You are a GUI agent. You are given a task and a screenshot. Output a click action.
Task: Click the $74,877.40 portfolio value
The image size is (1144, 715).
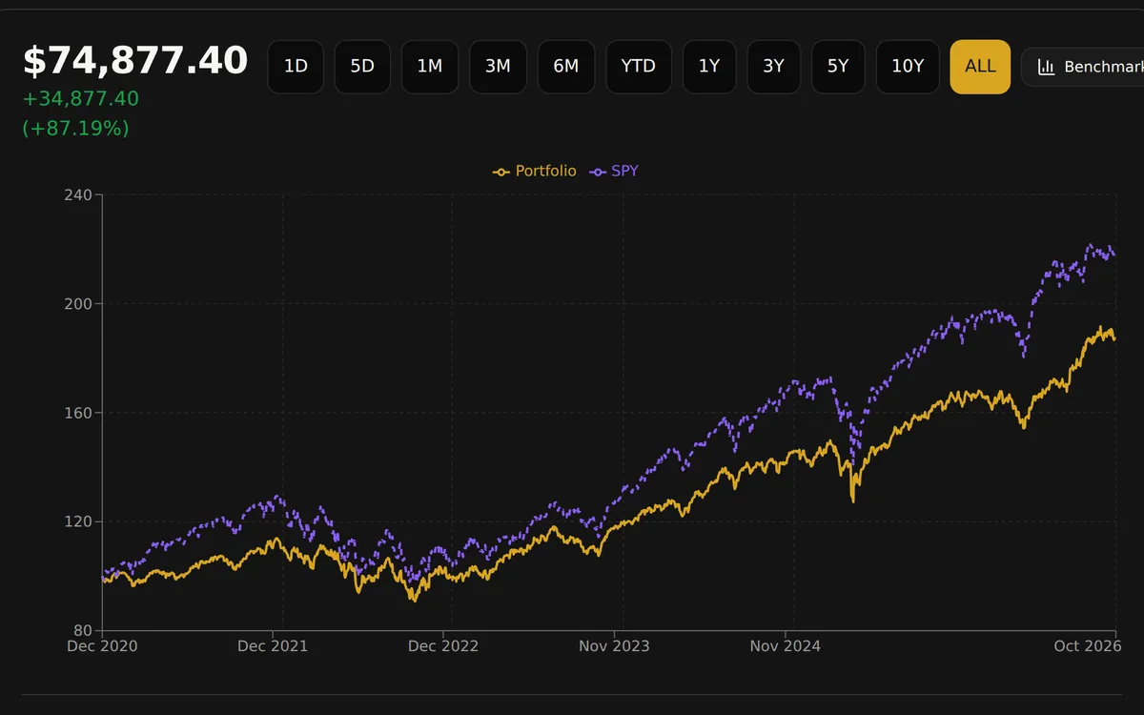coord(135,61)
